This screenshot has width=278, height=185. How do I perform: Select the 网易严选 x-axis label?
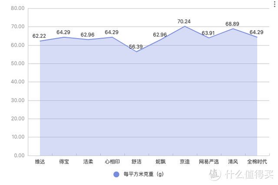click(x=208, y=162)
